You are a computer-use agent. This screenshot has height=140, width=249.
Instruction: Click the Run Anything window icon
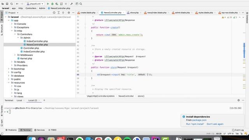[77, 4]
